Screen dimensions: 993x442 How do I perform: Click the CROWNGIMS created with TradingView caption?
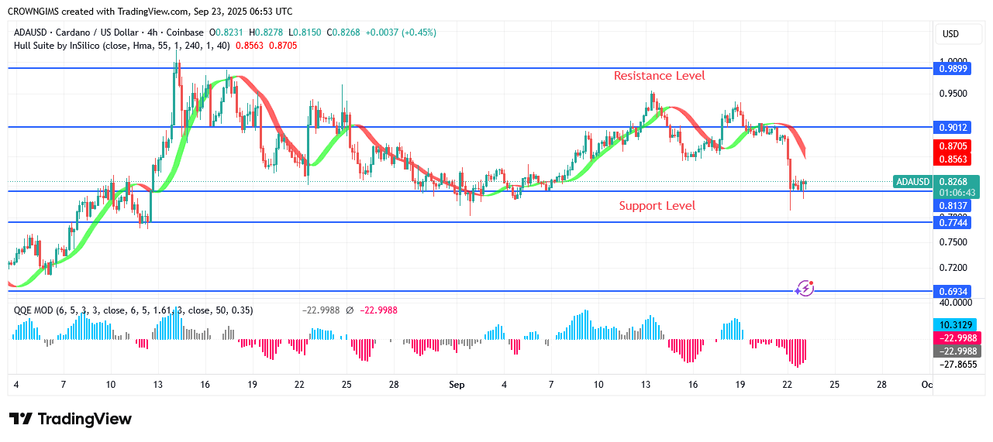coord(150,12)
